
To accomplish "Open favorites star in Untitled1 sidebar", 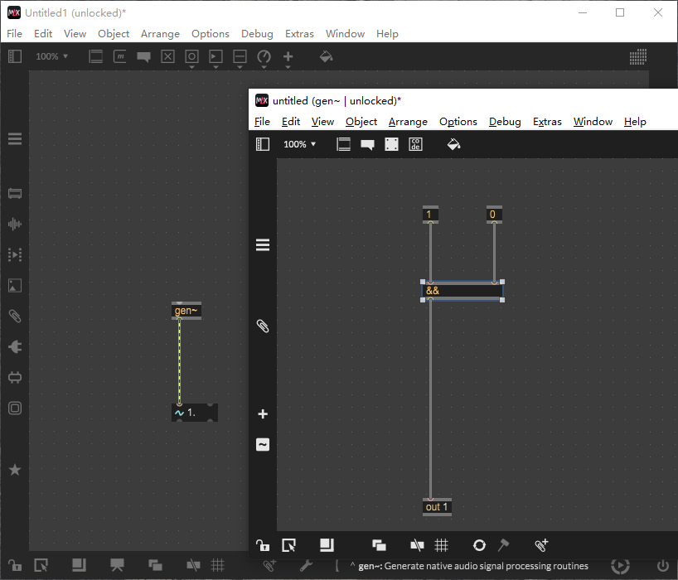I will pyautogui.click(x=15, y=469).
